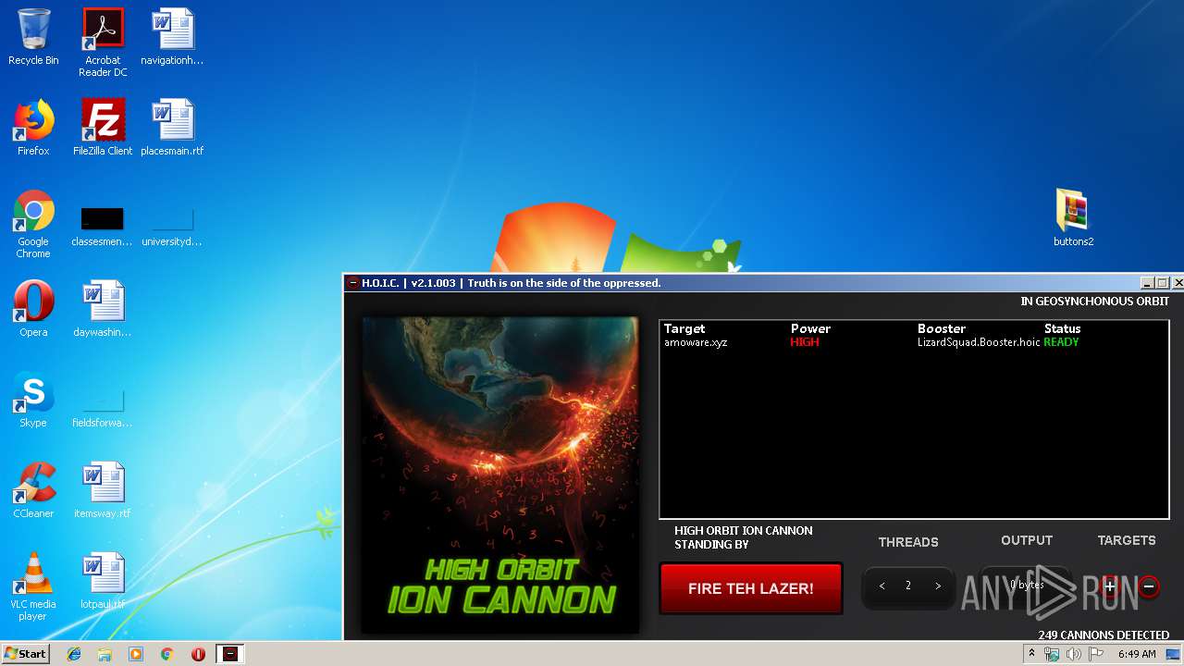Show hidden system tray icons
Viewport: 1184px width, 666px height.
tap(1031, 654)
